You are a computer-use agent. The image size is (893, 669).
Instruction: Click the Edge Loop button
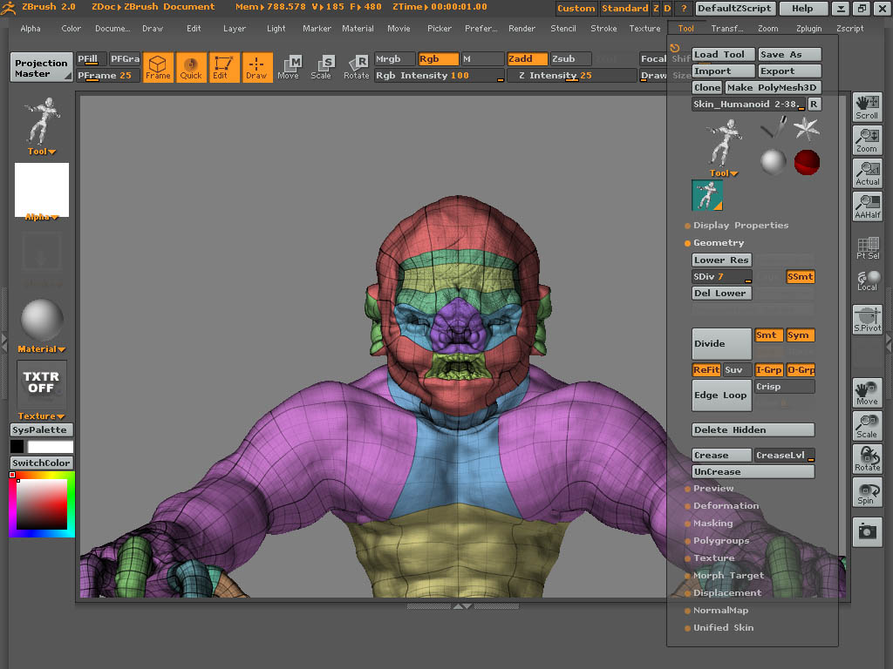point(721,395)
